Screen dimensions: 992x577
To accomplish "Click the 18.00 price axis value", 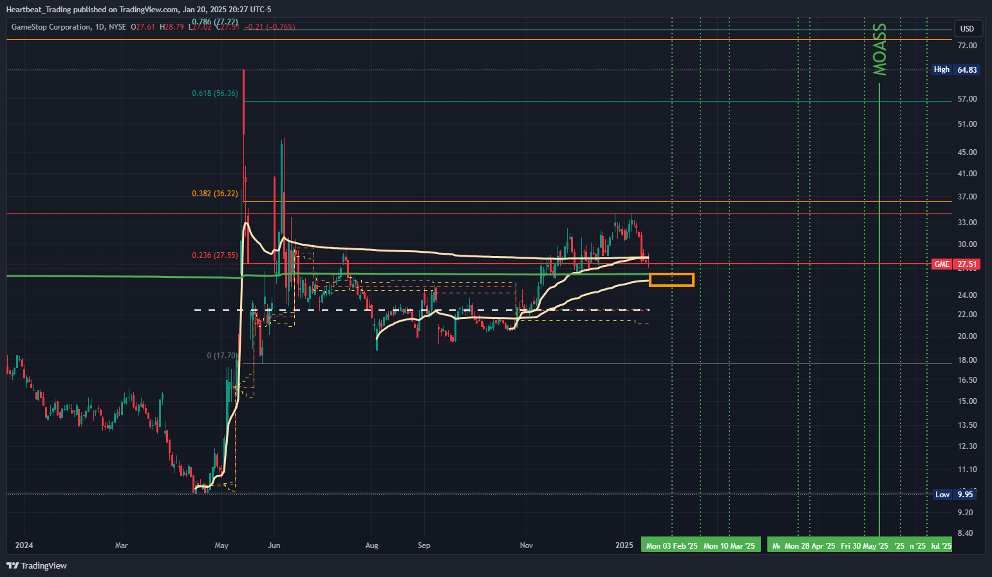I will tap(967, 360).
